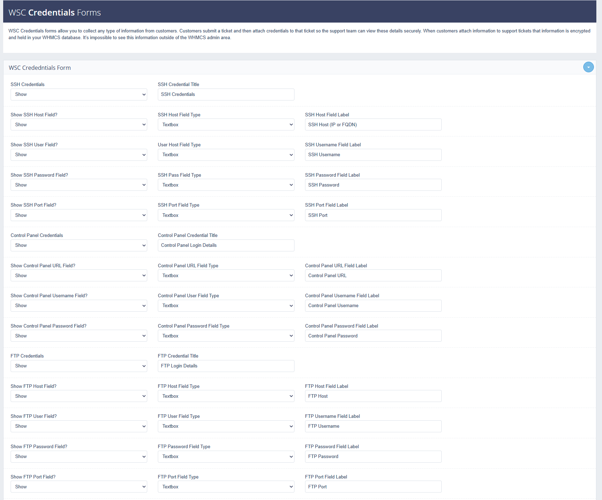Open Show Control Panel URL Field dropdown
The height and width of the screenshot is (500, 602).
point(79,275)
